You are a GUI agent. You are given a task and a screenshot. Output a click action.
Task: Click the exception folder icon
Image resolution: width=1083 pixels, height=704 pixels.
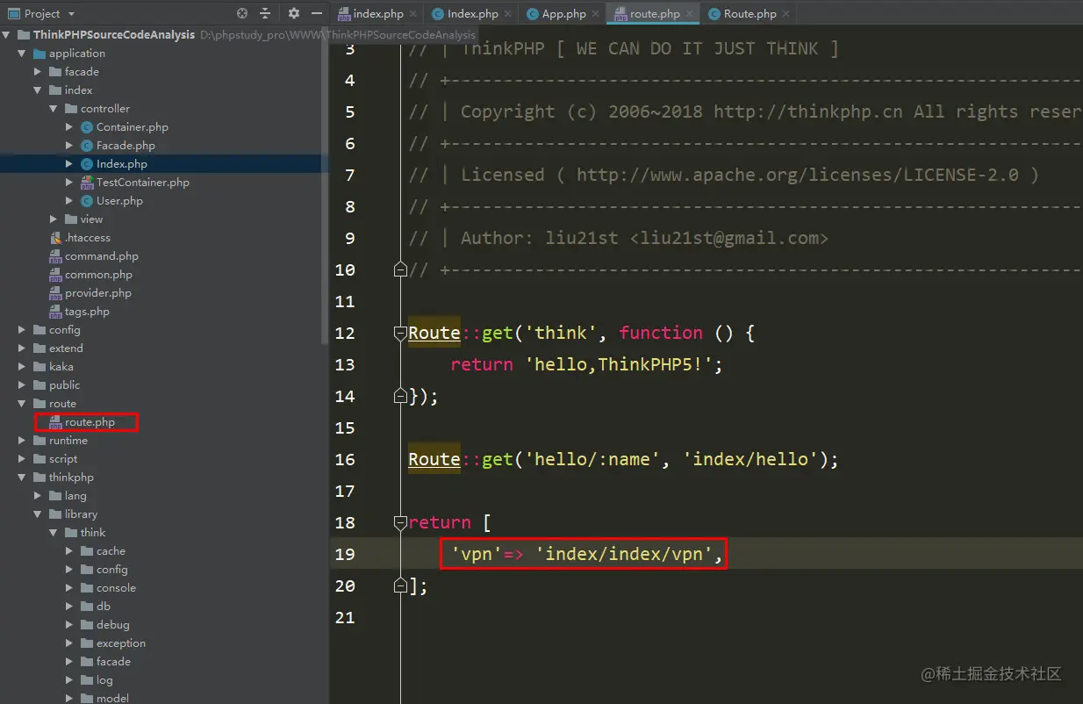tap(87, 643)
